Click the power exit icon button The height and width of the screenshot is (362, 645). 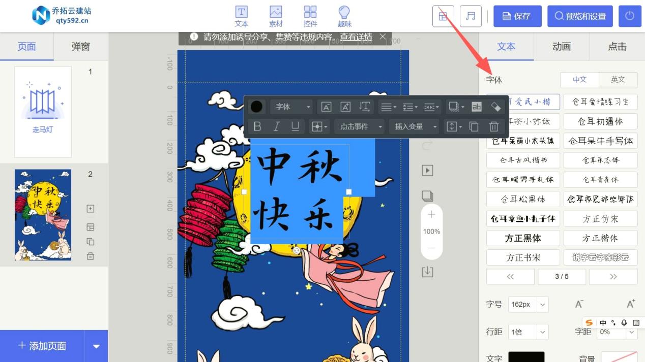[630, 16]
